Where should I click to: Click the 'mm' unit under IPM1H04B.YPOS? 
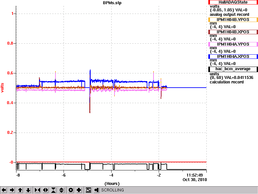(x=213, y=23)
